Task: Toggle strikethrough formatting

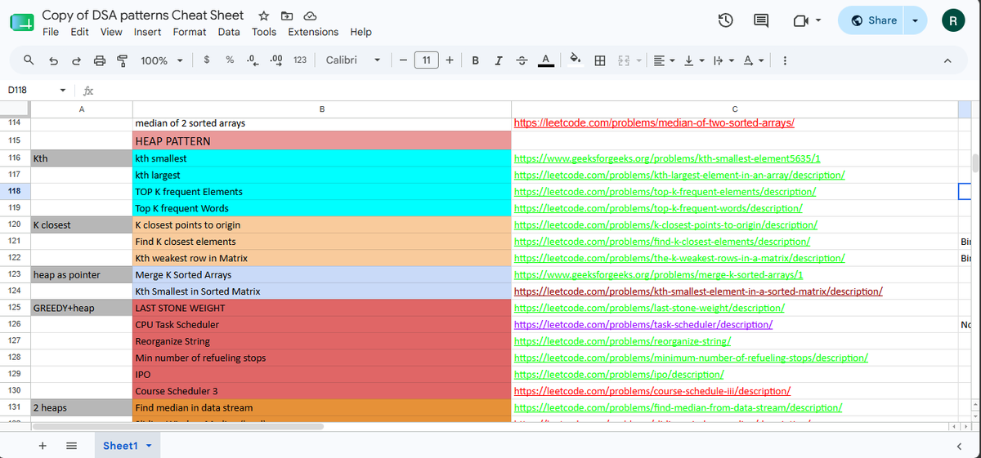Action: (521, 60)
